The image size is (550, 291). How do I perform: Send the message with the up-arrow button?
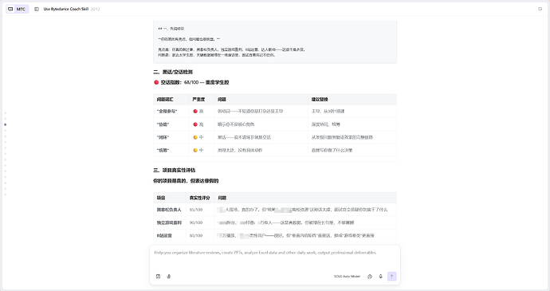pos(392,277)
